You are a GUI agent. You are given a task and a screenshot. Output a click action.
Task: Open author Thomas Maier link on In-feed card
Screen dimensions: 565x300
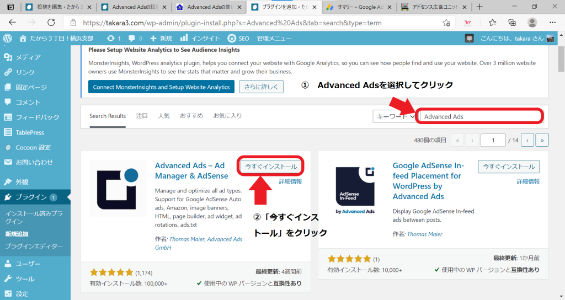(424, 234)
